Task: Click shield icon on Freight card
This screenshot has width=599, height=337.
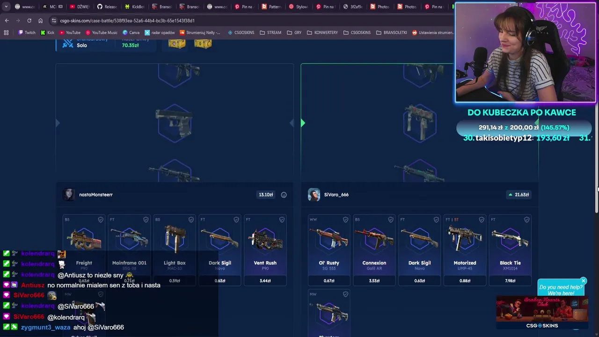Action: [101, 220]
